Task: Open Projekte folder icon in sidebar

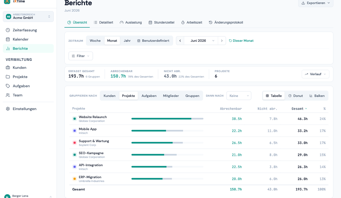Action: coord(8,77)
